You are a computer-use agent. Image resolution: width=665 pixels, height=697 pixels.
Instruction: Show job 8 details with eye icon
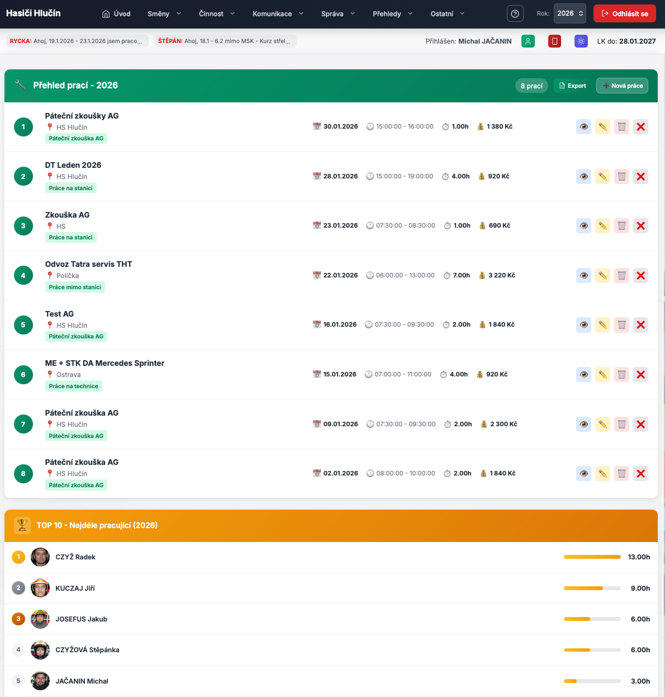[x=583, y=473]
